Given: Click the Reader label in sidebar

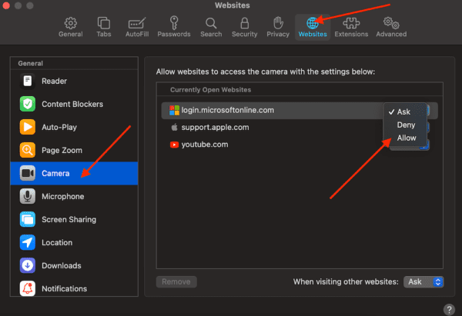Looking at the screenshot, I should [x=54, y=81].
